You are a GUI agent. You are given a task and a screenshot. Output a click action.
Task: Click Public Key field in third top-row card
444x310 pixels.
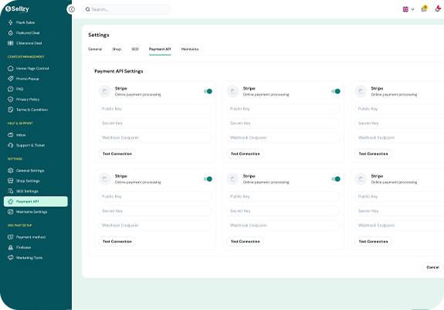pos(399,109)
